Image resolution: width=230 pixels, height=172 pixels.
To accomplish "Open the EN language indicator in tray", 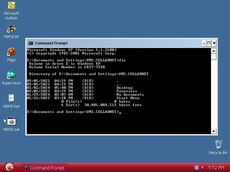I will [197, 167].
